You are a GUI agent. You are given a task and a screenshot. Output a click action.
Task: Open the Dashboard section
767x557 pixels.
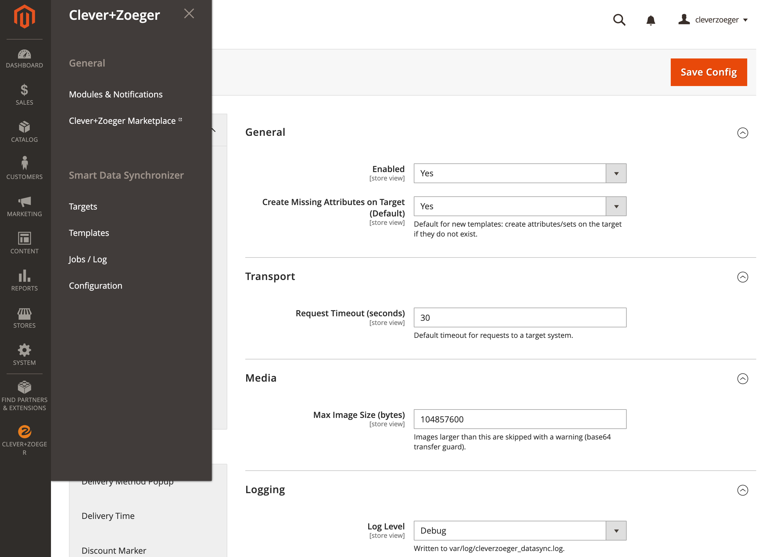(24, 59)
